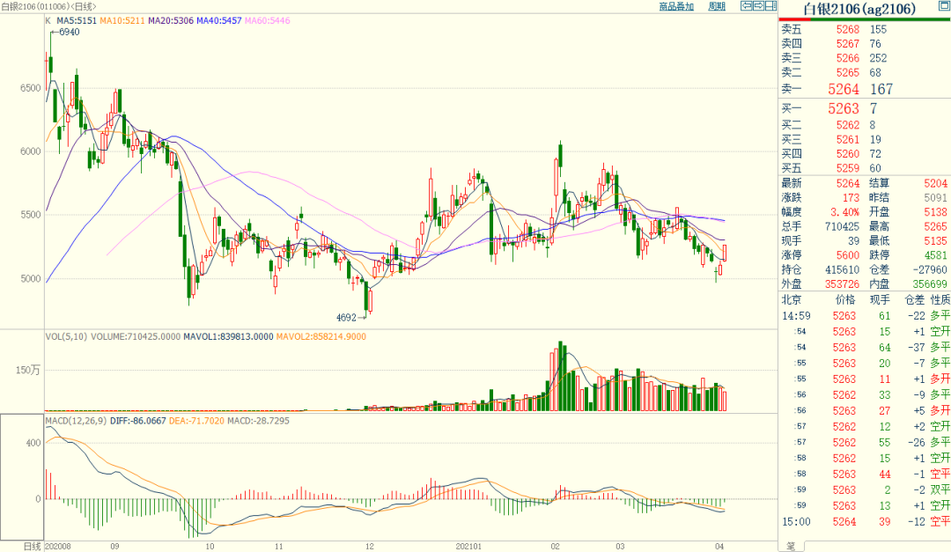Open the 周期 period link
This screenshot has height=552, width=951.
tap(717, 6)
